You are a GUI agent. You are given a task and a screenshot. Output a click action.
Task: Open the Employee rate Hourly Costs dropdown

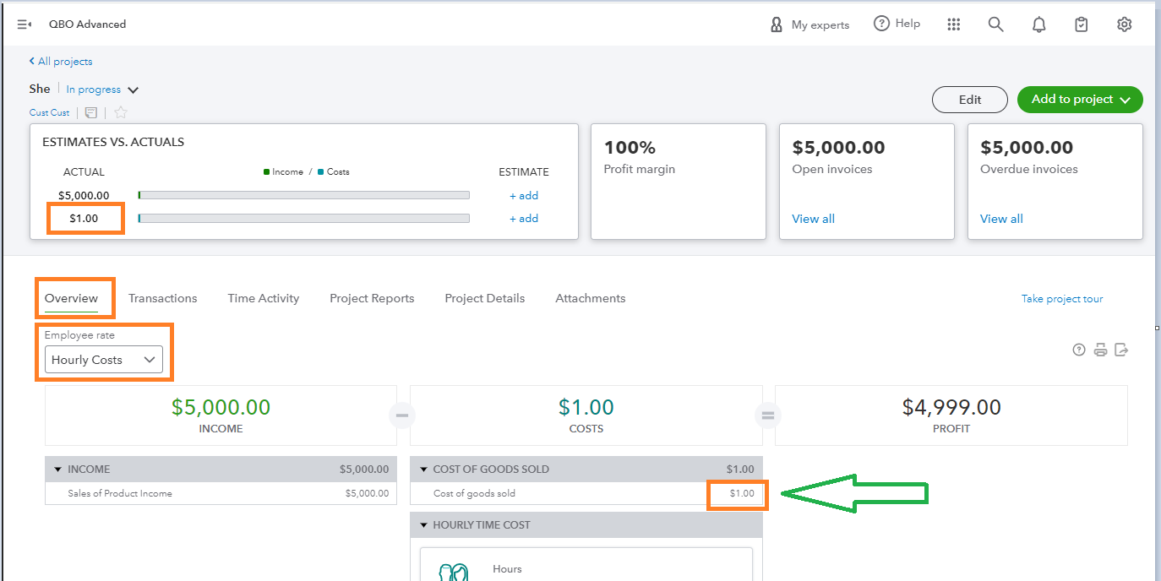click(103, 360)
